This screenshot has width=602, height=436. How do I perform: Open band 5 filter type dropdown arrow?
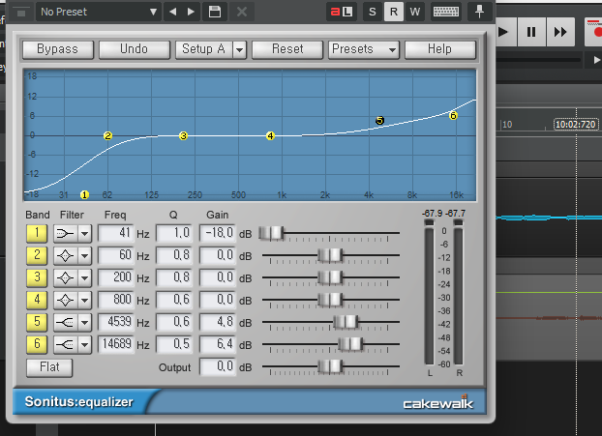pyautogui.click(x=84, y=322)
